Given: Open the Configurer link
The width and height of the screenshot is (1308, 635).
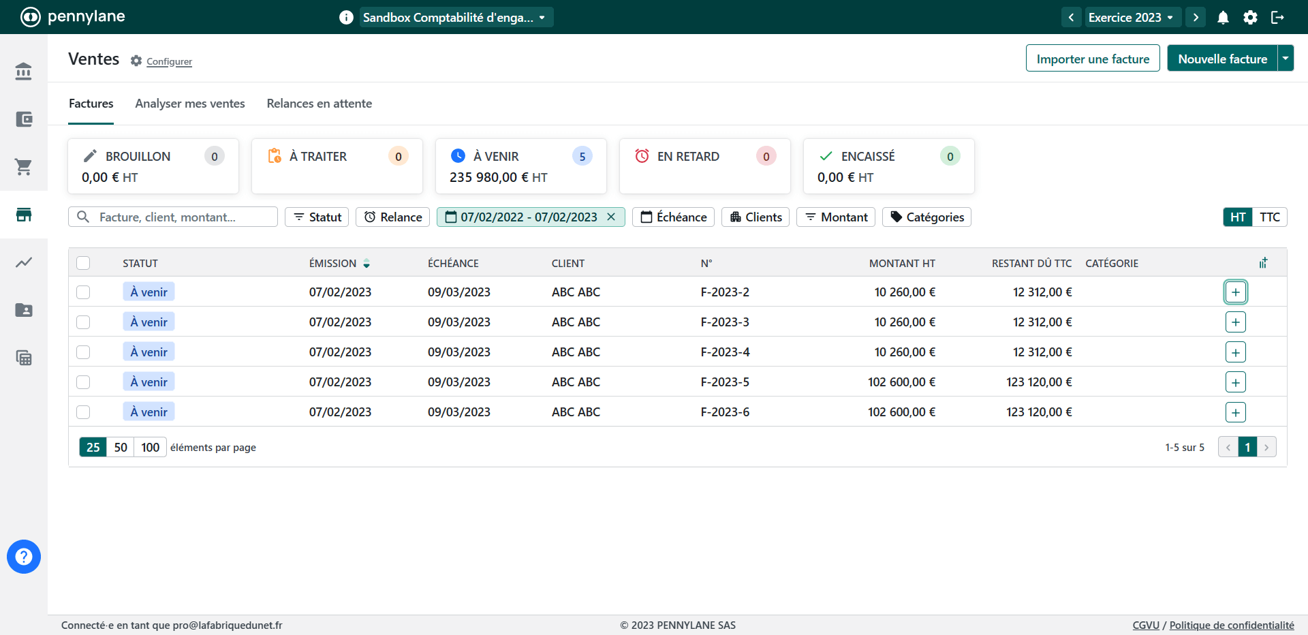Looking at the screenshot, I should (x=169, y=62).
